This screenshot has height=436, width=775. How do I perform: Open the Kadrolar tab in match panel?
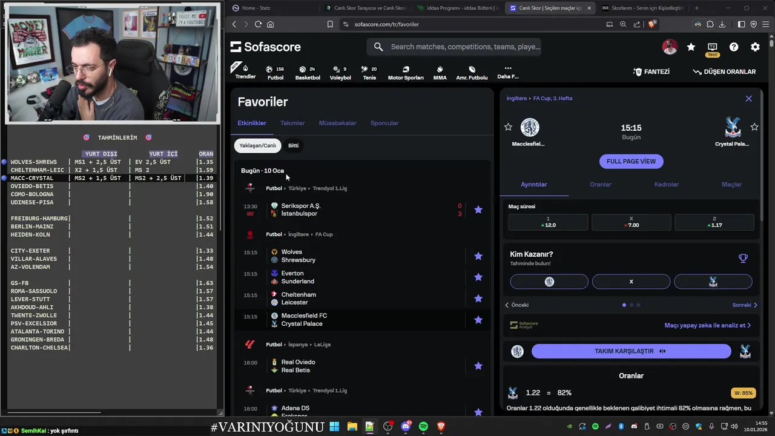(666, 184)
